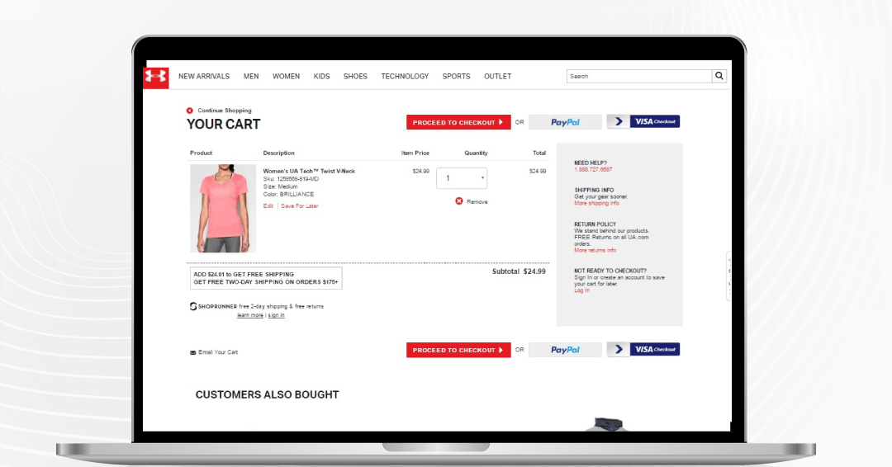
Task: Click the ShopRunner logo
Action: [213, 306]
